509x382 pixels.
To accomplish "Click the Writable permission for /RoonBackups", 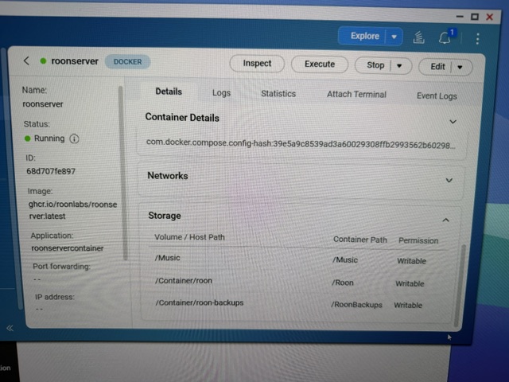I will pos(408,305).
